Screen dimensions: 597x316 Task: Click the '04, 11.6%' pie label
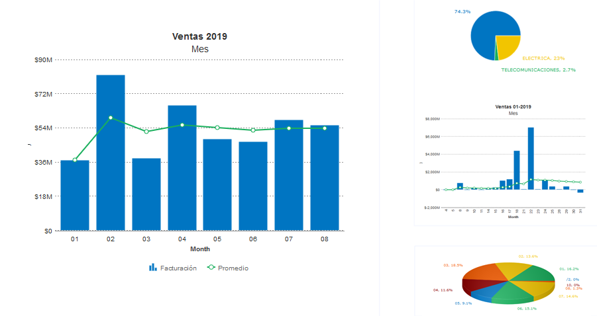pyautogui.click(x=443, y=290)
